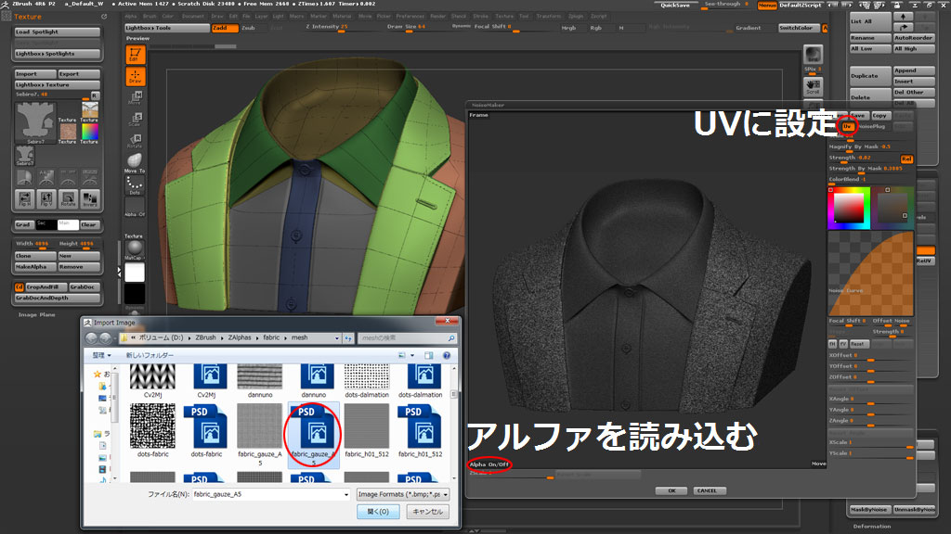Expand the address bar path dropdown
This screenshot has height=534, width=951.
click(x=337, y=337)
